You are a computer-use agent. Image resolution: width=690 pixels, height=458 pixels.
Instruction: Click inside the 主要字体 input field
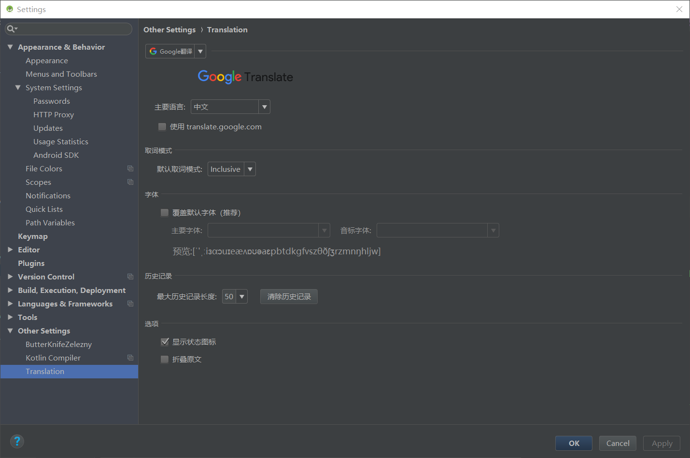tap(263, 230)
